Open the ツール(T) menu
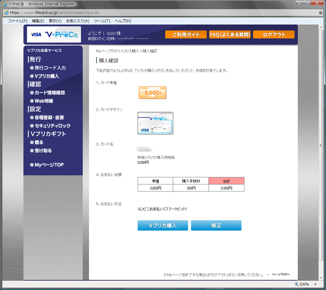326x290 pixels. 102,21
